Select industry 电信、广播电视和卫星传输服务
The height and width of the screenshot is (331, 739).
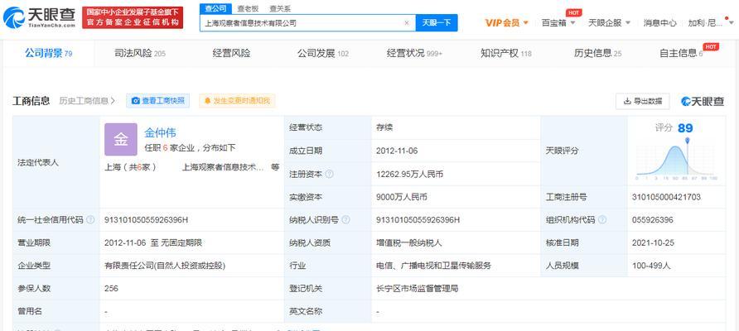pos(433,266)
